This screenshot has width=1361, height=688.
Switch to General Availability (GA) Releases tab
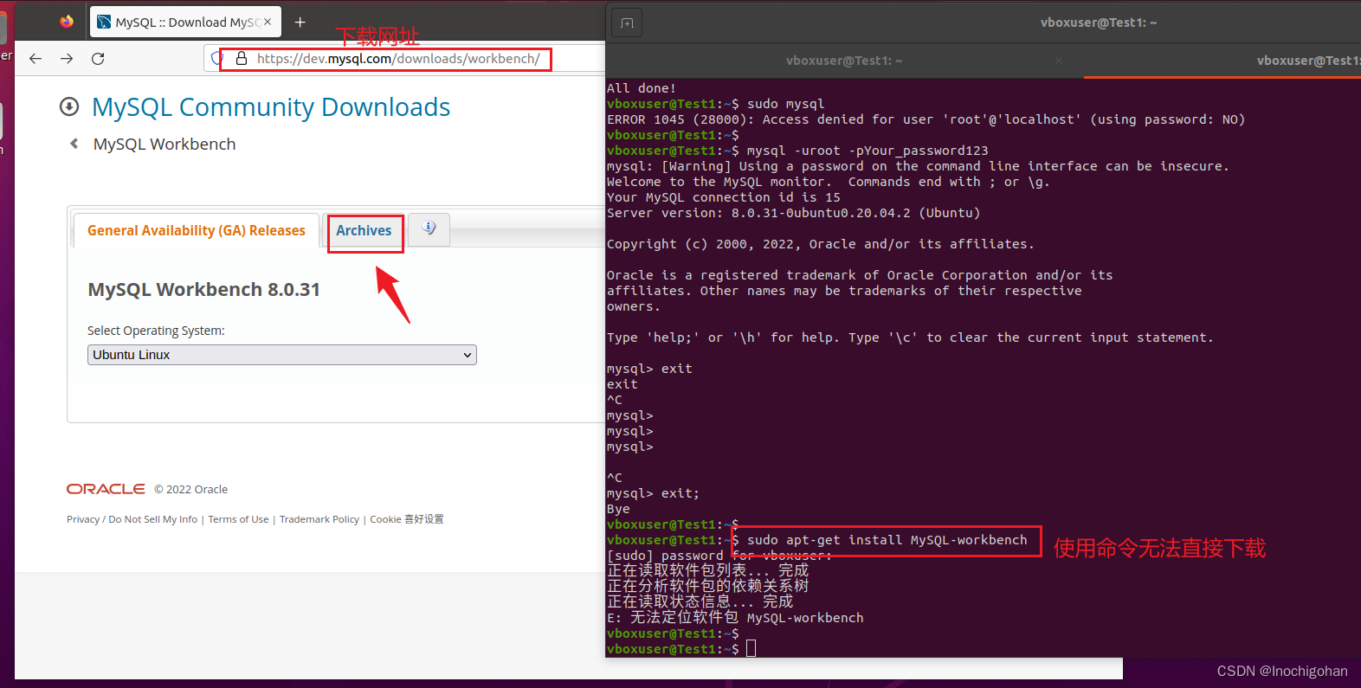[x=197, y=230]
